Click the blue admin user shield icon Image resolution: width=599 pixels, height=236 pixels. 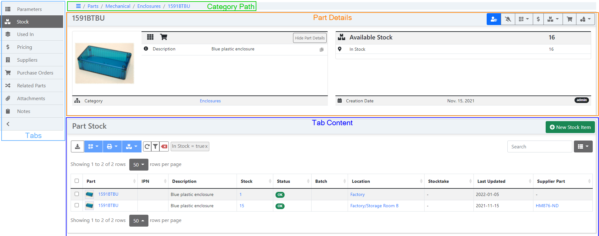[494, 19]
